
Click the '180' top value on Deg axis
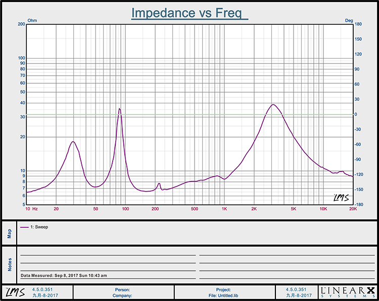pyautogui.click(x=358, y=24)
